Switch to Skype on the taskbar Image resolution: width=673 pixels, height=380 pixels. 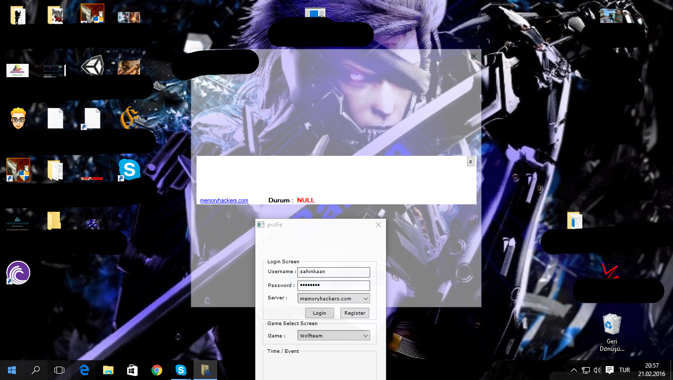pos(181,370)
